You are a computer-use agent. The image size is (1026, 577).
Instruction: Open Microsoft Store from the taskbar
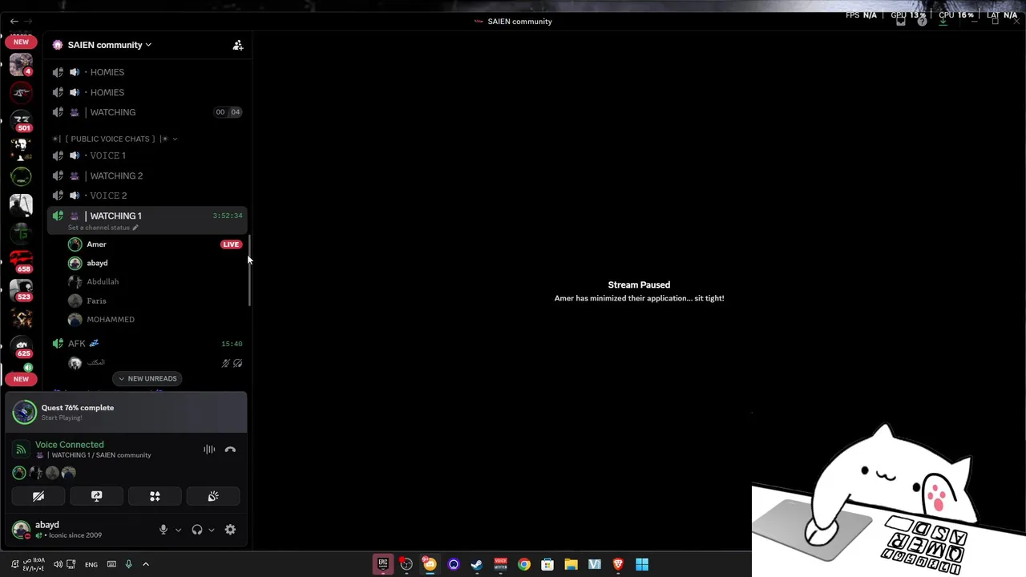point(547,564)
